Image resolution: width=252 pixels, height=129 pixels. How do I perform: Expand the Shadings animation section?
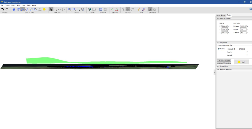[218, 69]
